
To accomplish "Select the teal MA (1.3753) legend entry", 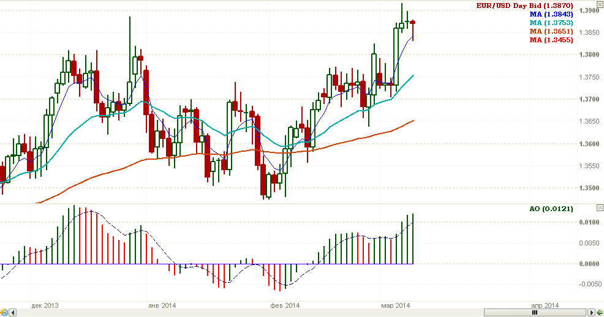I will pos(551,23).
